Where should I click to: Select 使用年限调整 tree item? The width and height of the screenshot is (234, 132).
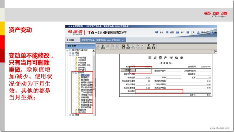[87, 90]
